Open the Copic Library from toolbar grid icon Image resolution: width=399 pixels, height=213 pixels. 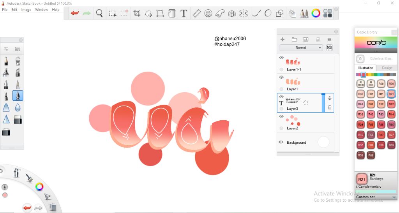click(328, 13)
